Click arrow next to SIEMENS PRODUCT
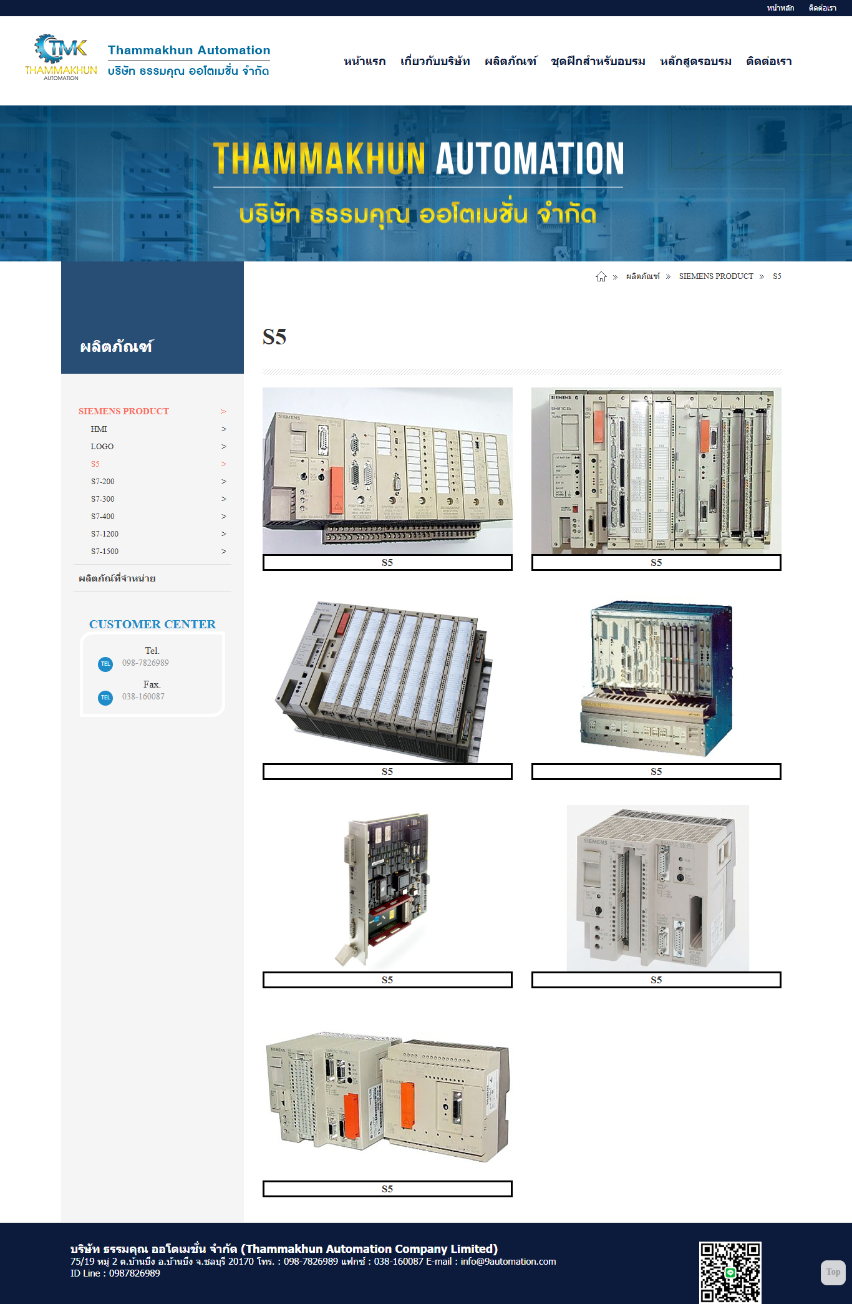This screenshot has width=852, height=1304. coord(223,412)
